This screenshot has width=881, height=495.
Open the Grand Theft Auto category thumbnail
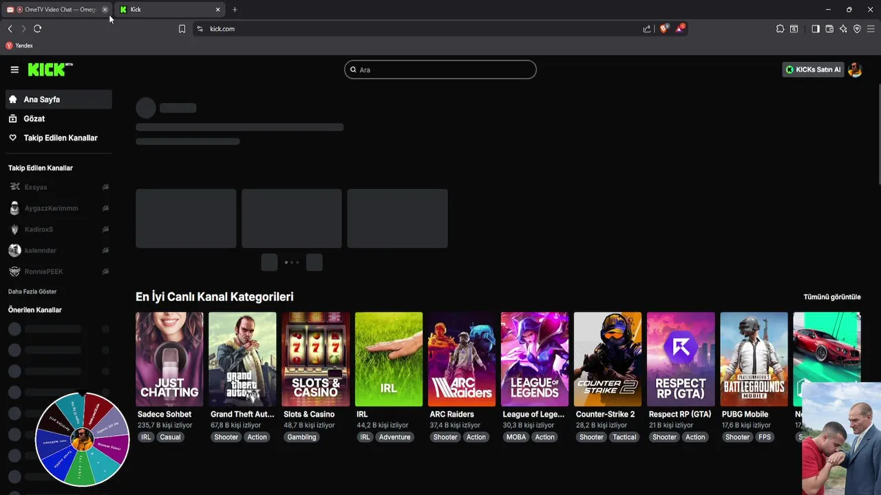[242, 359]
